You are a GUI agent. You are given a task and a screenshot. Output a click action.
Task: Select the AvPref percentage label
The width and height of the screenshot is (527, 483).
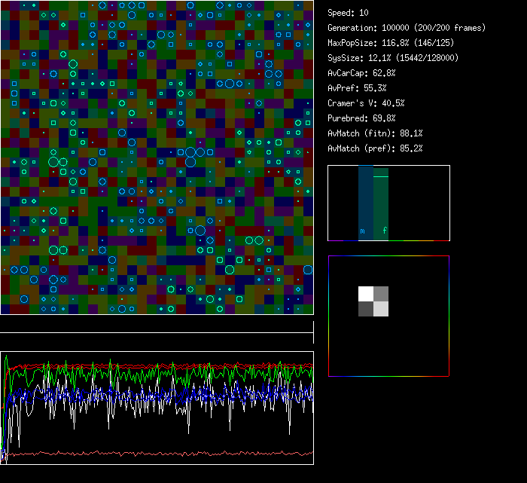[357, 88]
